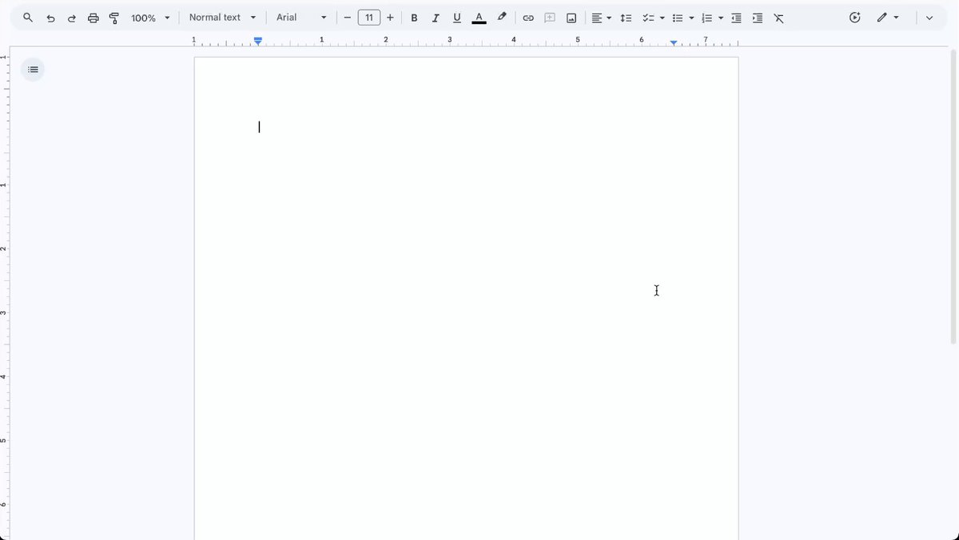Click the search menus magnifier icon
The width and height of the screenshot is (959, 540).
coord(28,18)
